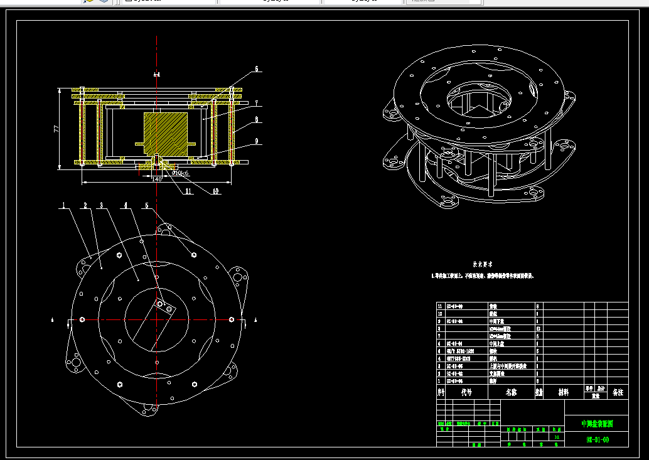Select the isometric 3D assembly view
Image resolution: width=649 pixels, height=460 pixels.
[480, 128]
